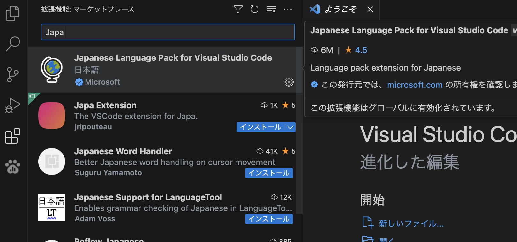Close the ようこそ tab
This screenshot has height=242, width=517.
(x=370, y=9)
